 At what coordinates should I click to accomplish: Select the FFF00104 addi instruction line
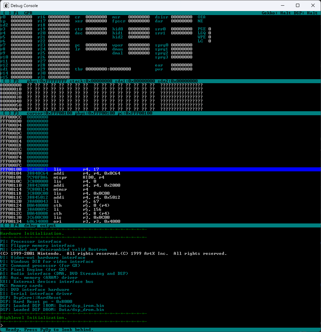[x=60, y=173]
